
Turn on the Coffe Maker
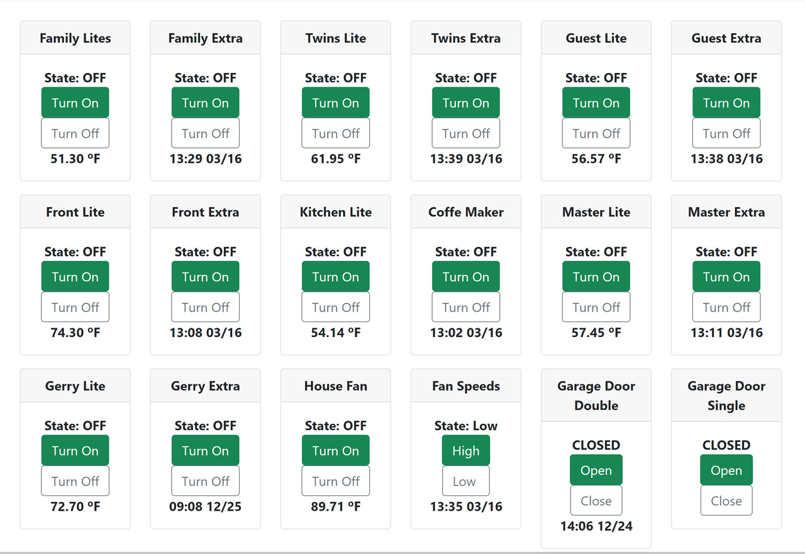pos(465,277)
